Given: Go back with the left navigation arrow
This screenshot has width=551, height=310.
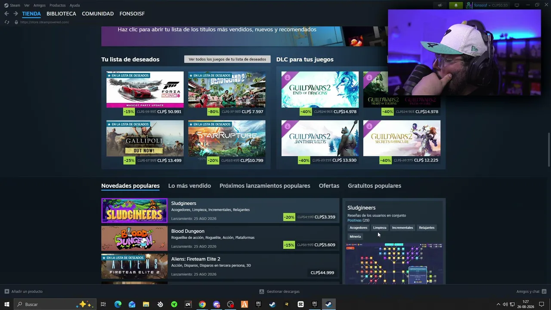Looking at the screenshot, I should [6, 14].
